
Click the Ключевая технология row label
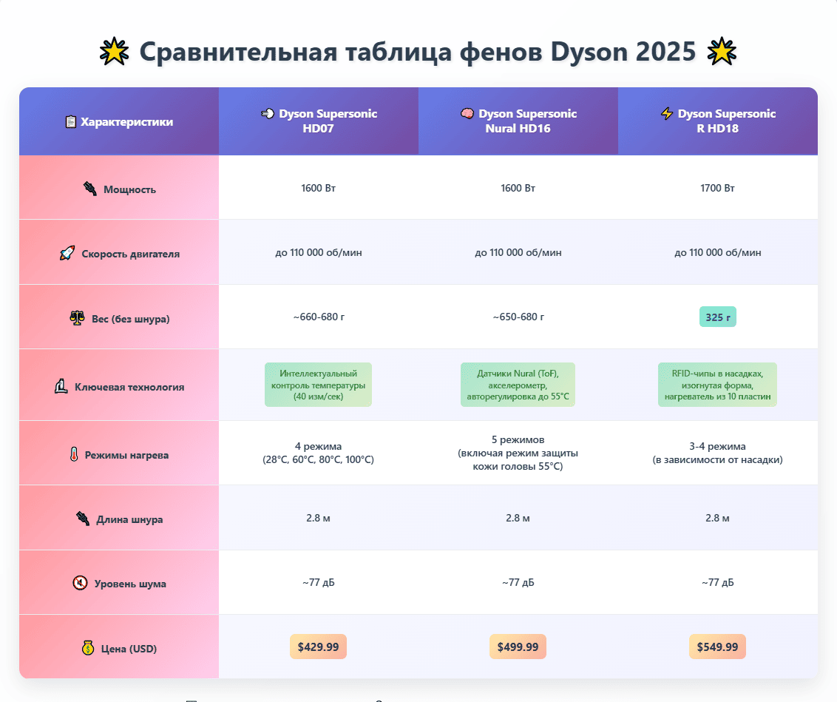point(129,387)
